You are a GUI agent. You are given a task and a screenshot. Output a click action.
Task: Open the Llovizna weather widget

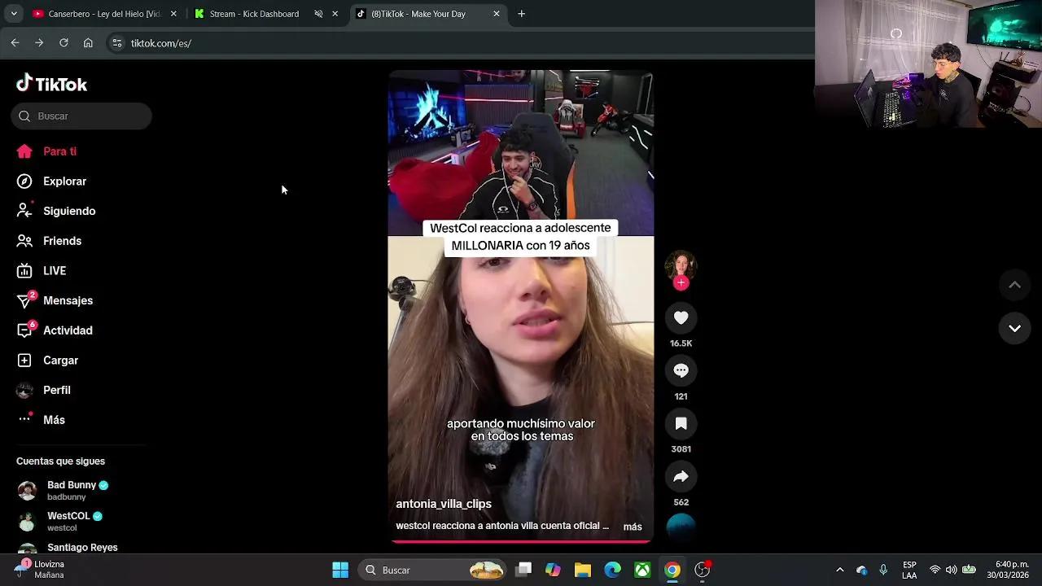click(x=38, y=570)
